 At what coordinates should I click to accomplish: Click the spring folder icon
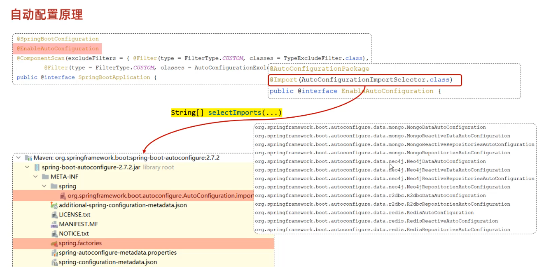pos(54,186)
